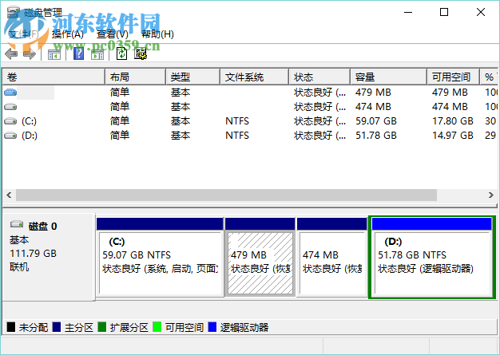
Task: Click the 14.97 GB free space cell
Action: (x=453, y=136)
